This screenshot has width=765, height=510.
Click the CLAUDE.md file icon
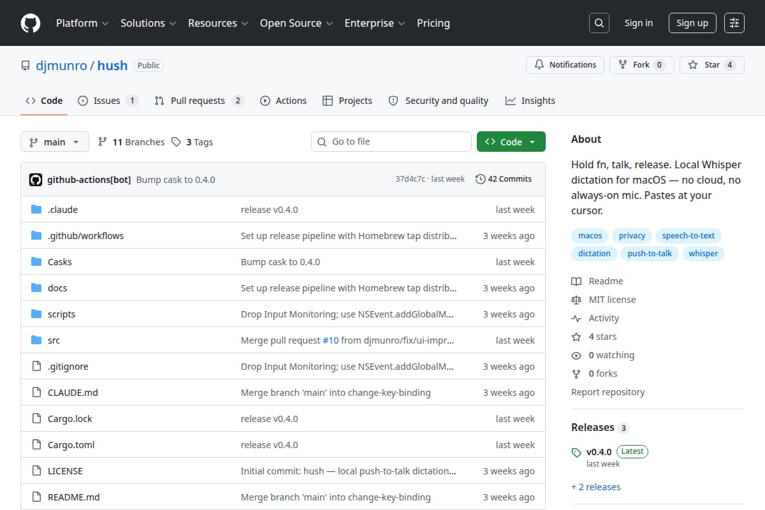pyautogui.click(x=36, y=393)
